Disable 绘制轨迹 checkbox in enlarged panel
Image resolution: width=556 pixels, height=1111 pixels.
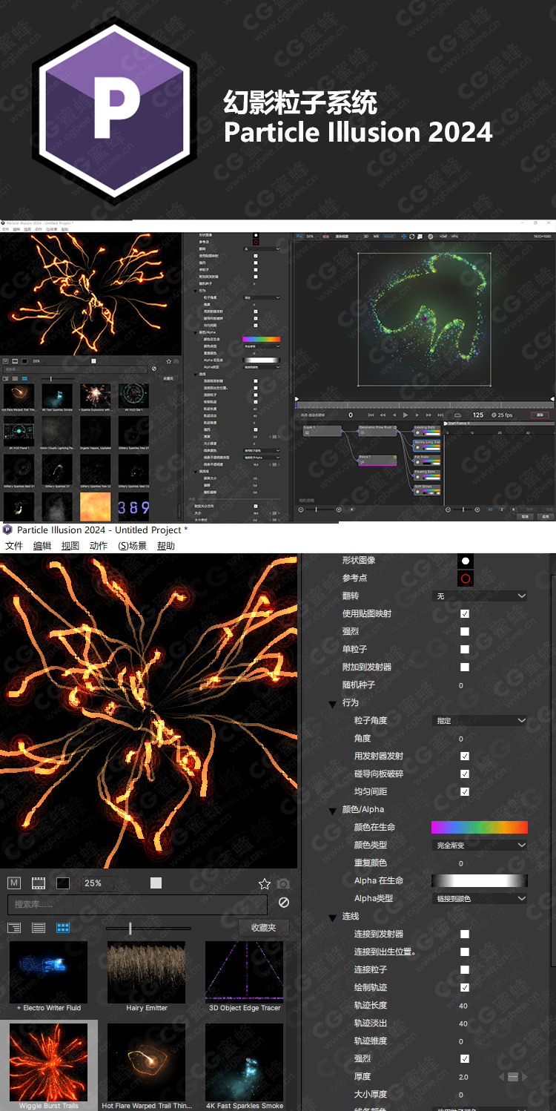465,988
